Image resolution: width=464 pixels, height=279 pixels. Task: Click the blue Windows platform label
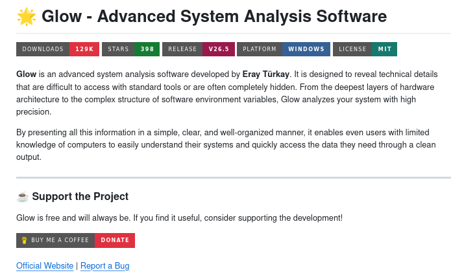(306, 49)
